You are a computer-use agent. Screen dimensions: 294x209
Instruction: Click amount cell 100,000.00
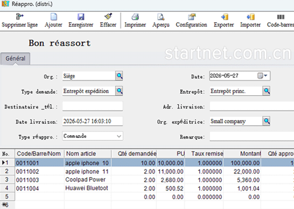pyautogui.click(x=242, y=163)
